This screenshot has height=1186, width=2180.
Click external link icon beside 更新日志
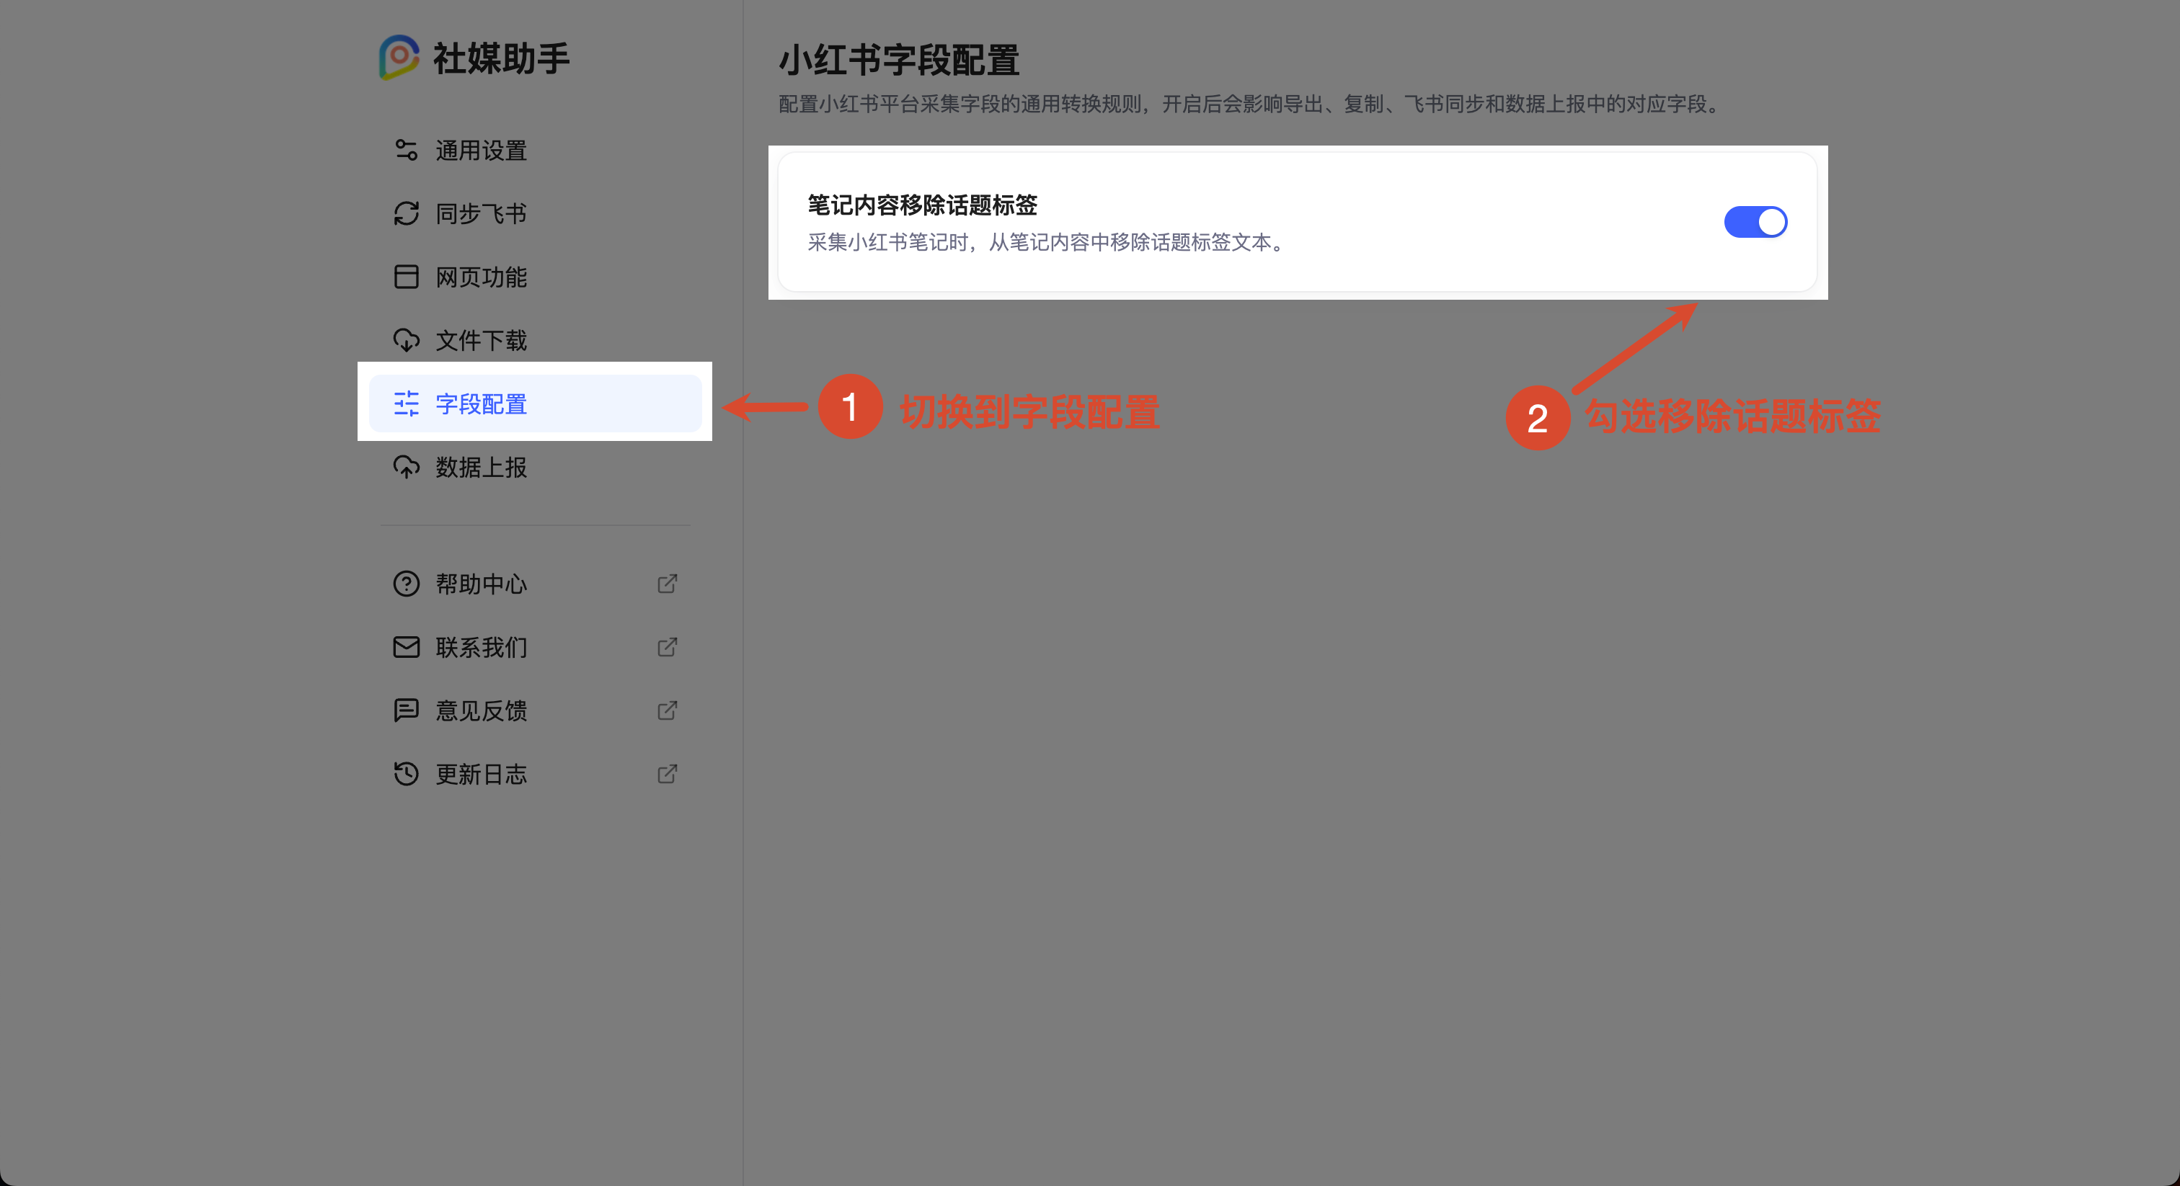667,774
